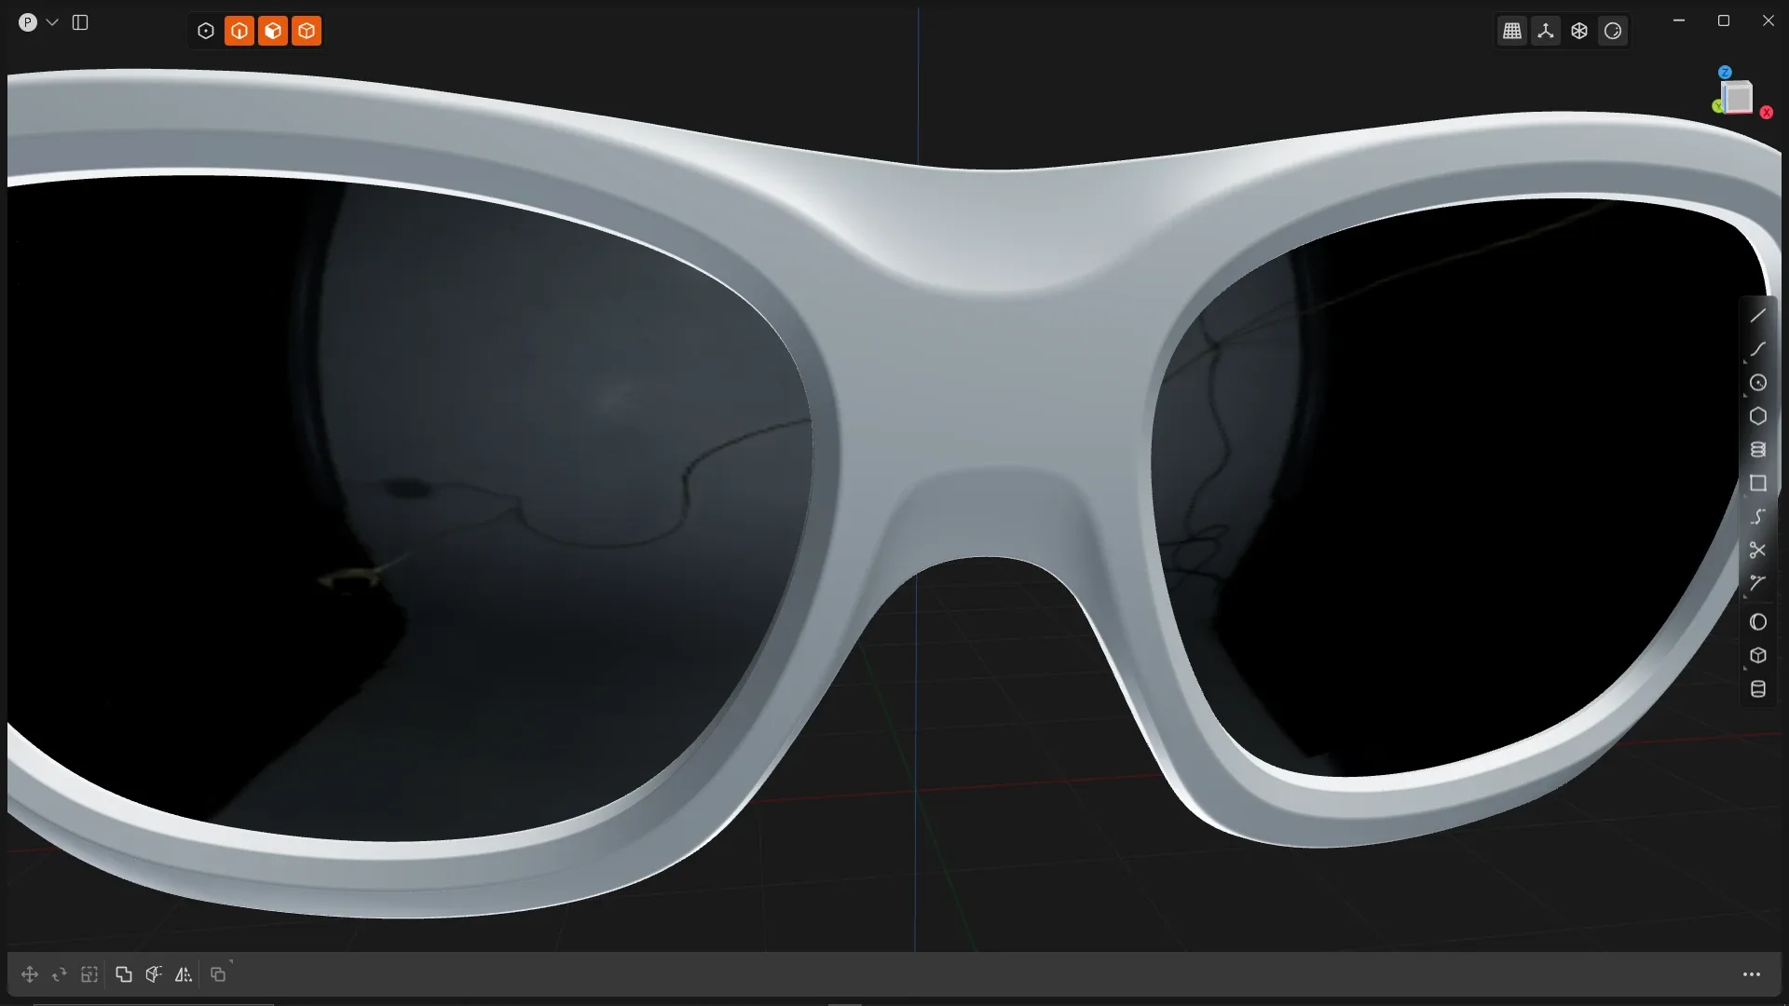This screenshot has width=1789, height=1006.
Task: Select the Cylinder tool
Action: [1758, 689]
